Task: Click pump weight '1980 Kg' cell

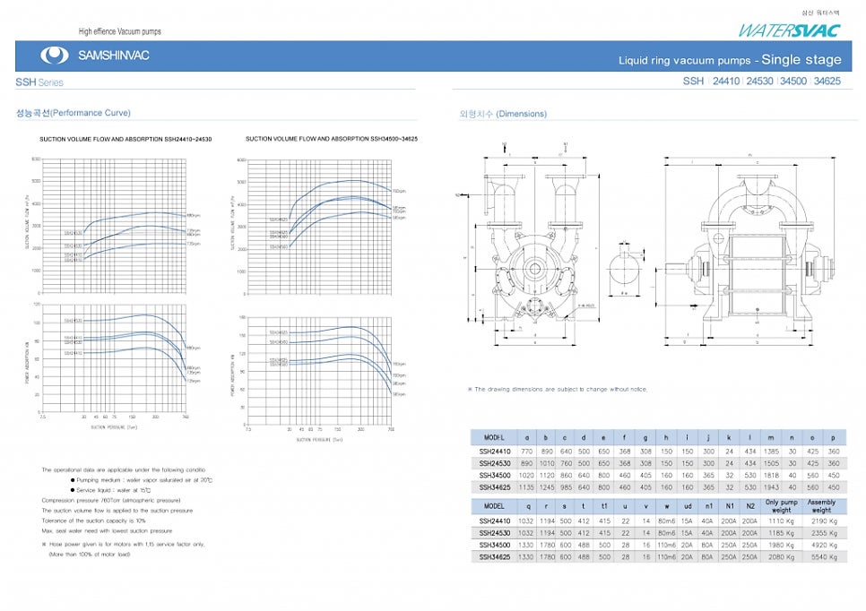Action: click(782, 545)
